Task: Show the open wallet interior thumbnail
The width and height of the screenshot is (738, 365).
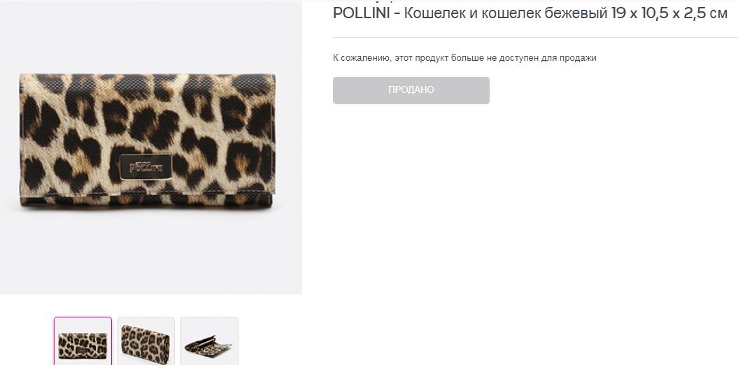Action: [208, 342]
